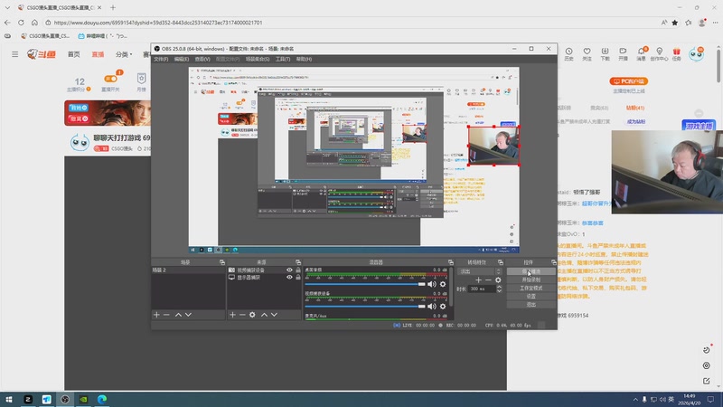Screen dimensions: 723x407
Task: Open OBS 查看(V) view menu
Action: point(202,59)
